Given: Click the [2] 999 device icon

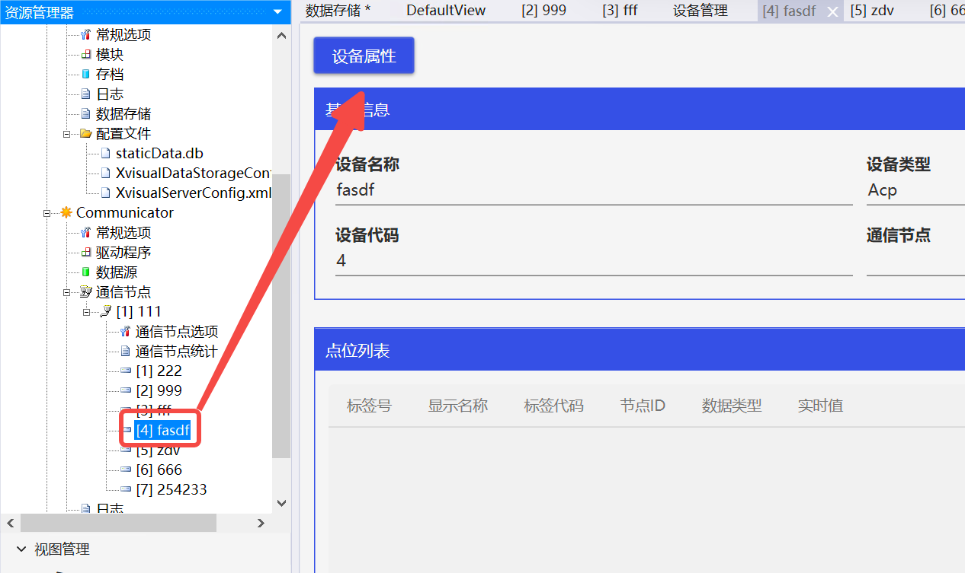Looking at the screenshot, I should click(x=126, y=391).
